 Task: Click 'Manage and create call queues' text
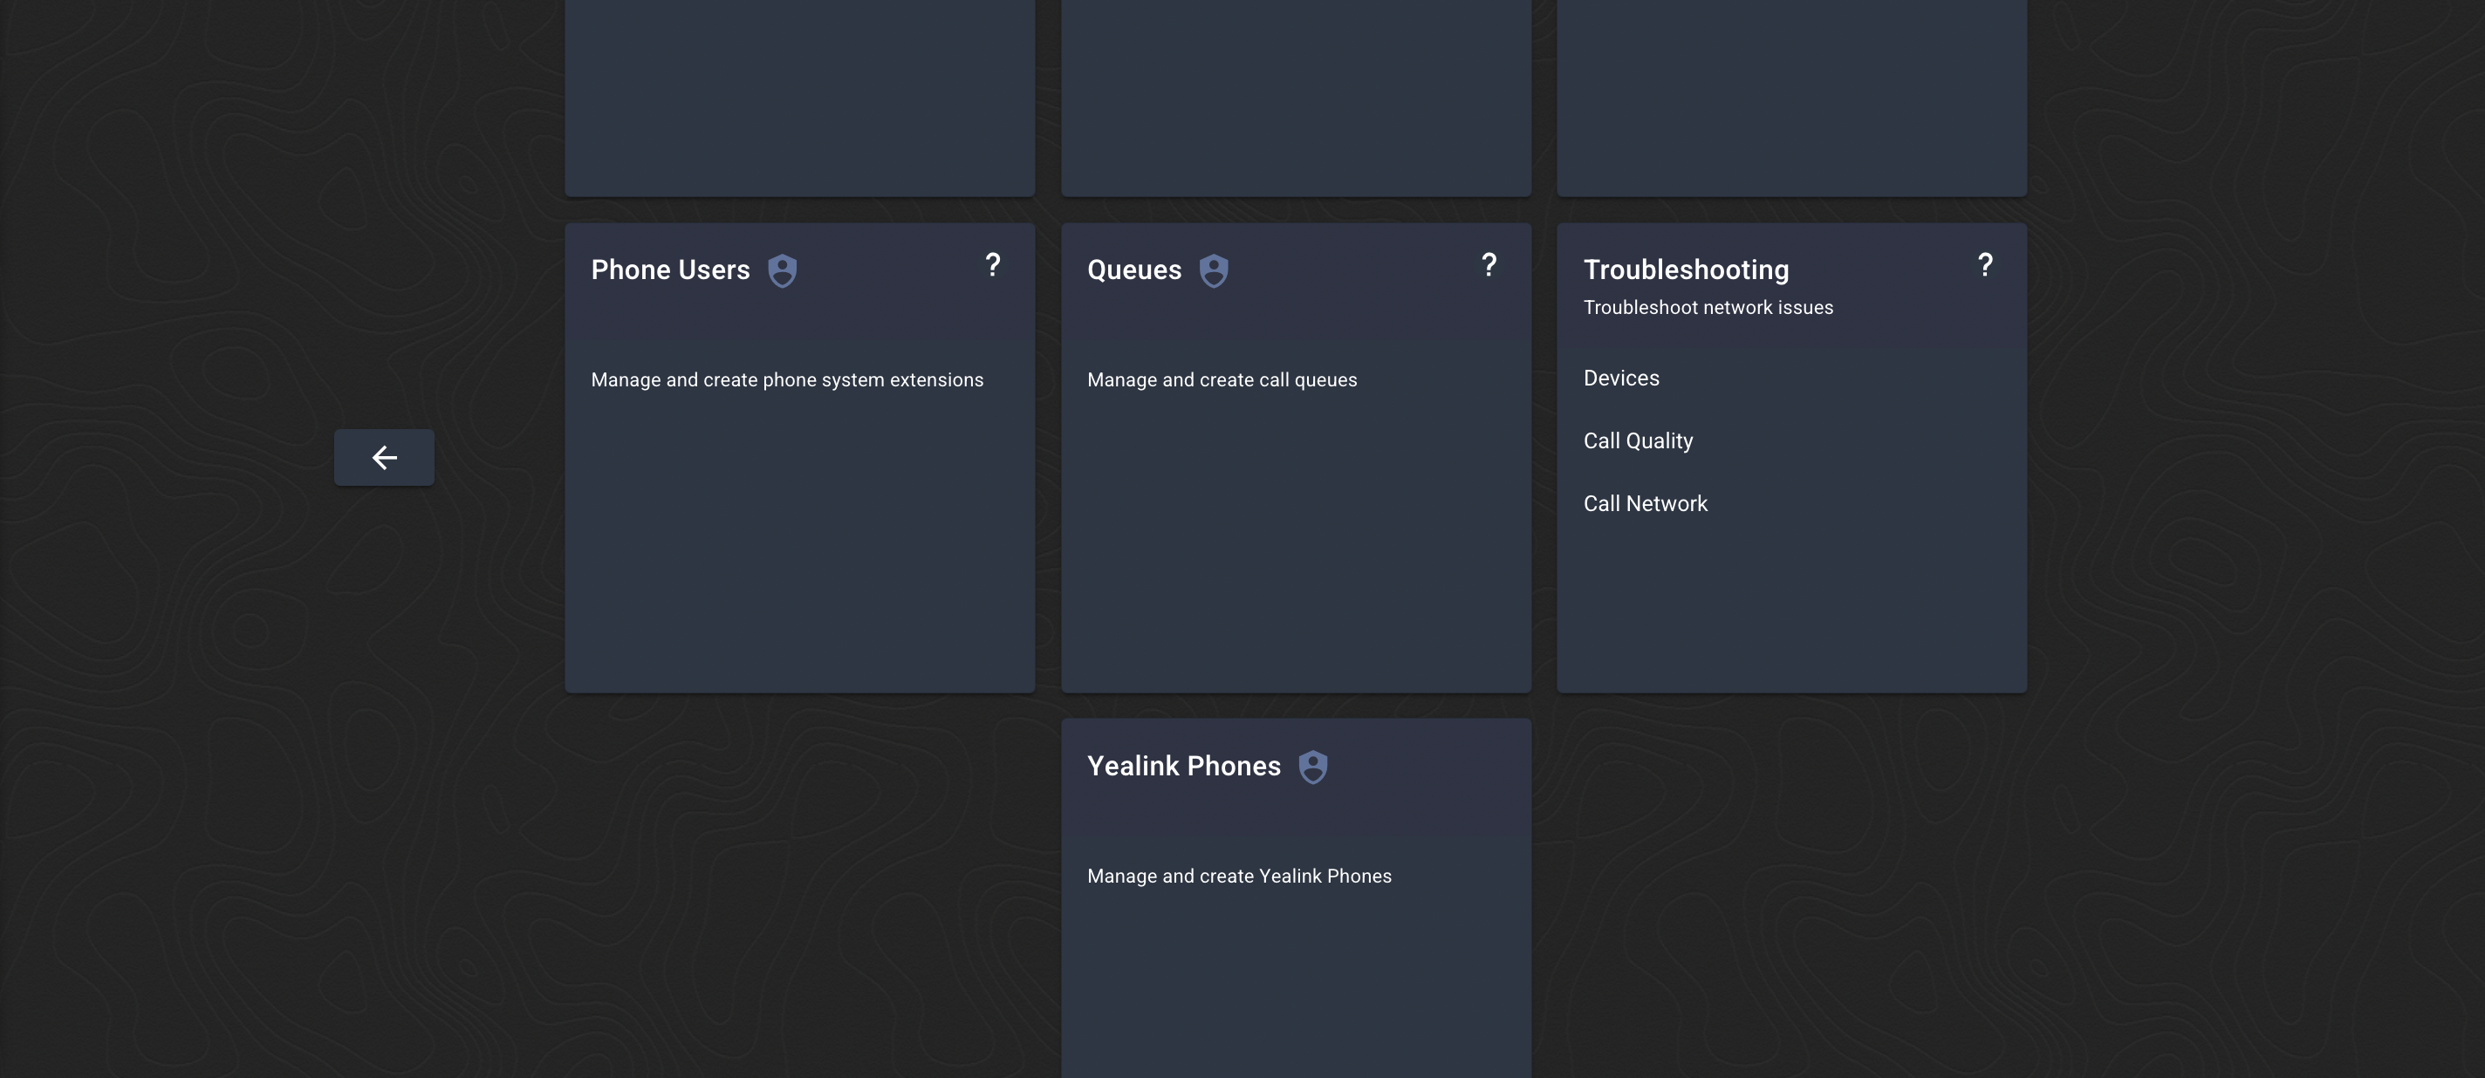click(1222, 380)
